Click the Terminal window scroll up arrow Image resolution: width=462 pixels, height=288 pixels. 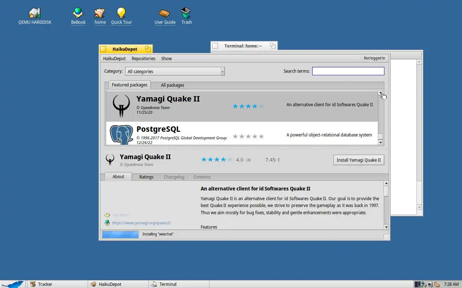pos(419,62)
